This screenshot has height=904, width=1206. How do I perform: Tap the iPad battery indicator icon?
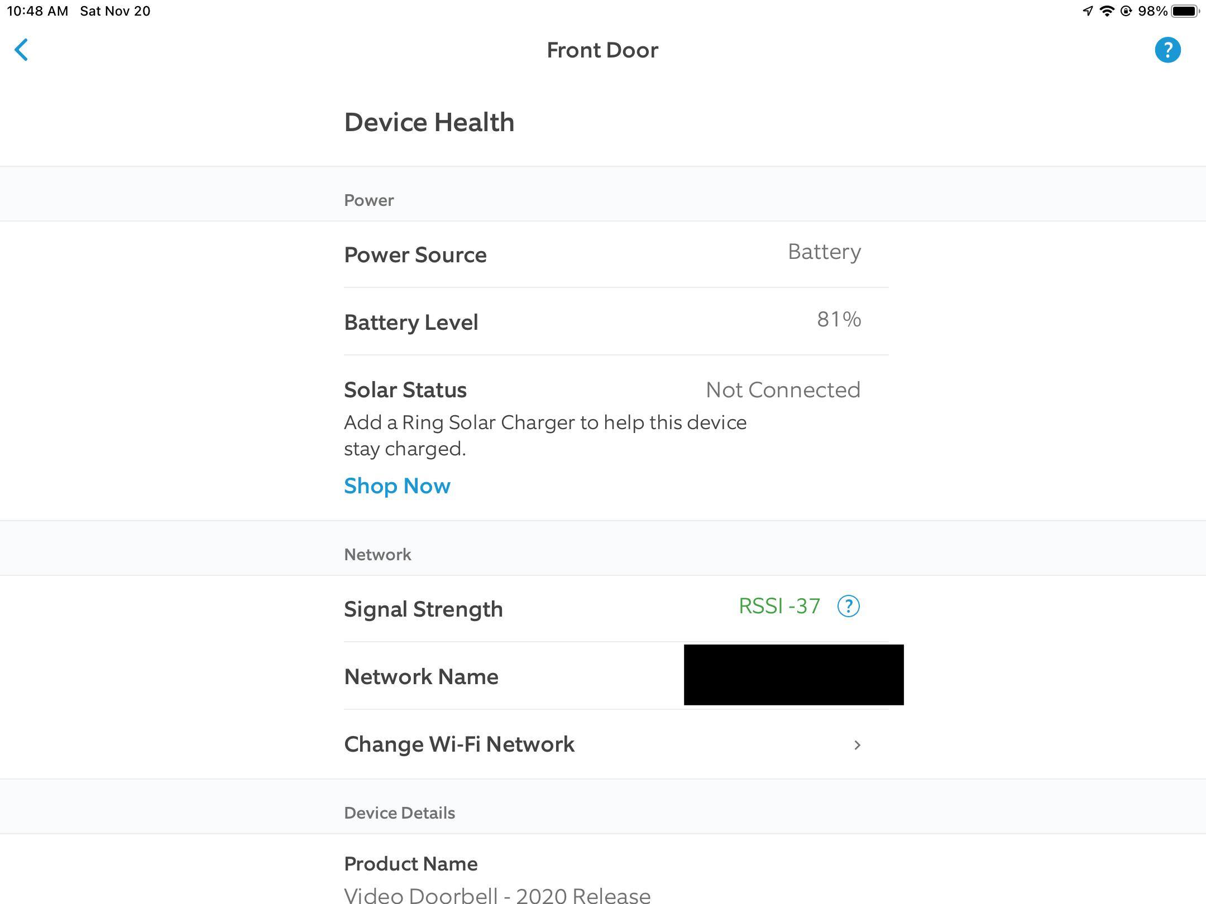(x=1185, y=11)
